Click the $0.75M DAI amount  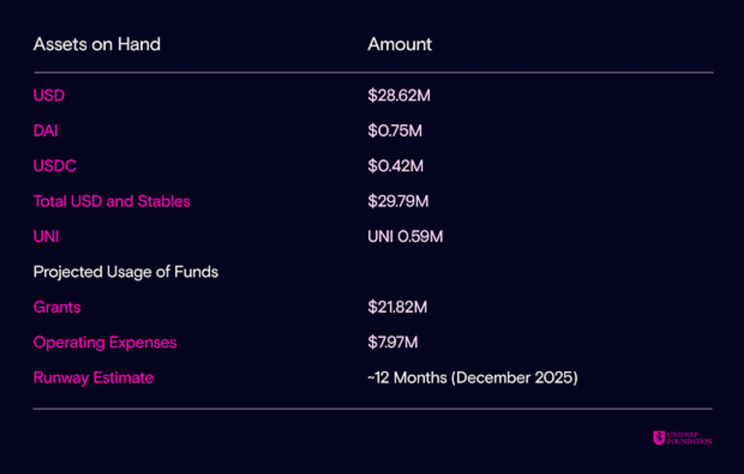(395, 131)
